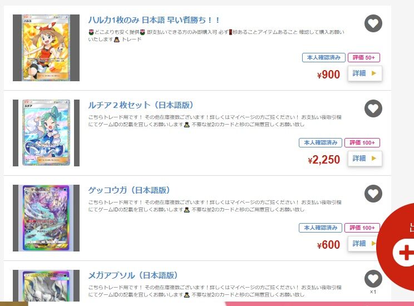Click the ゲッコウガ card thumbnail image
This screenshot has width=414, height=306.
coord(46,218)
